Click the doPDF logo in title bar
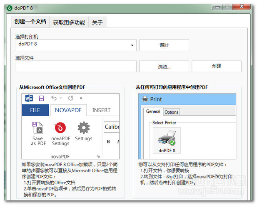The height and width of the screenshot is (205, 257). pyautogui.click(x=9, y=8)
